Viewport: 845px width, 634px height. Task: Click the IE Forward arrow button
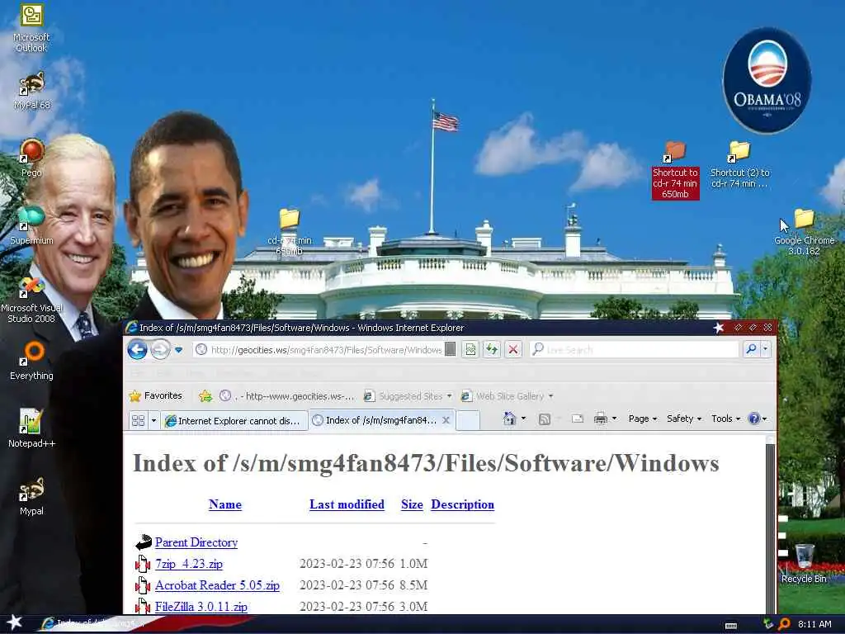tap(160, 350)
